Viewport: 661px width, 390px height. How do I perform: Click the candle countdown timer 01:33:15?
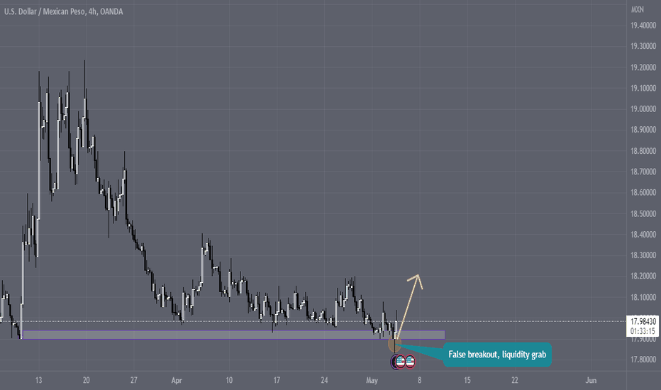tap(643, 331)
